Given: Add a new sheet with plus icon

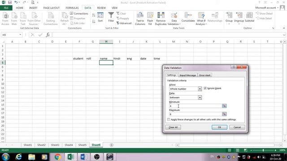Looking at the screenshot, I should pyautogui.click(x=112, y=145).
